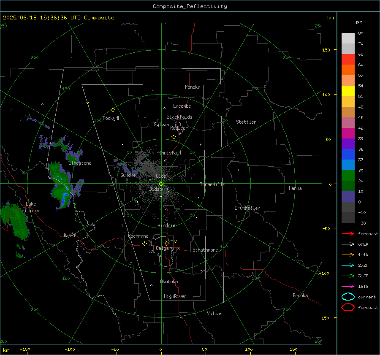
Task: Click the red 65 dBZ color swatch
Action: [348, 60]
